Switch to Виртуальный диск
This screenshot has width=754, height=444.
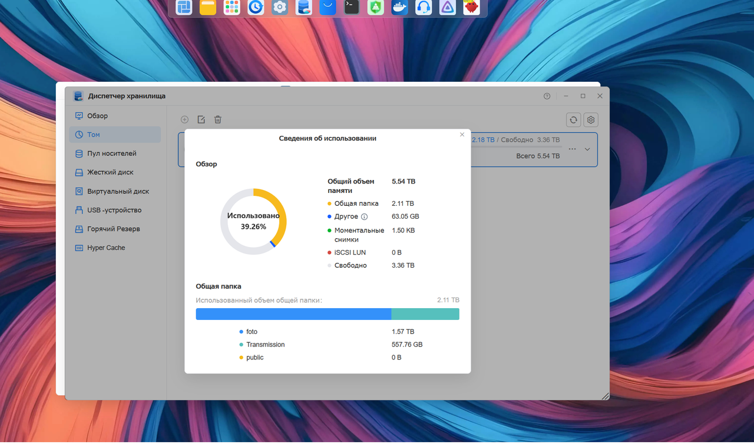(x=115, y=191)
